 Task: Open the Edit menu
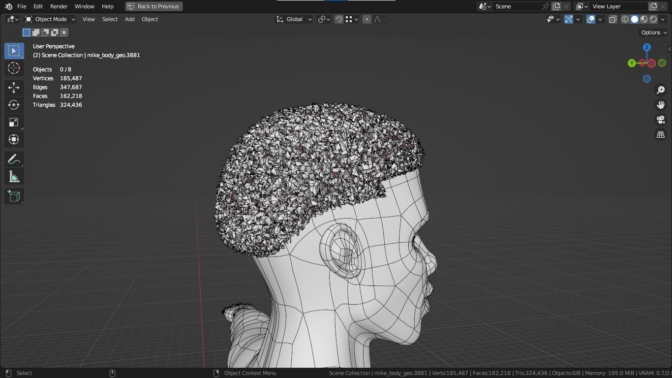click(x=38, y=6)
